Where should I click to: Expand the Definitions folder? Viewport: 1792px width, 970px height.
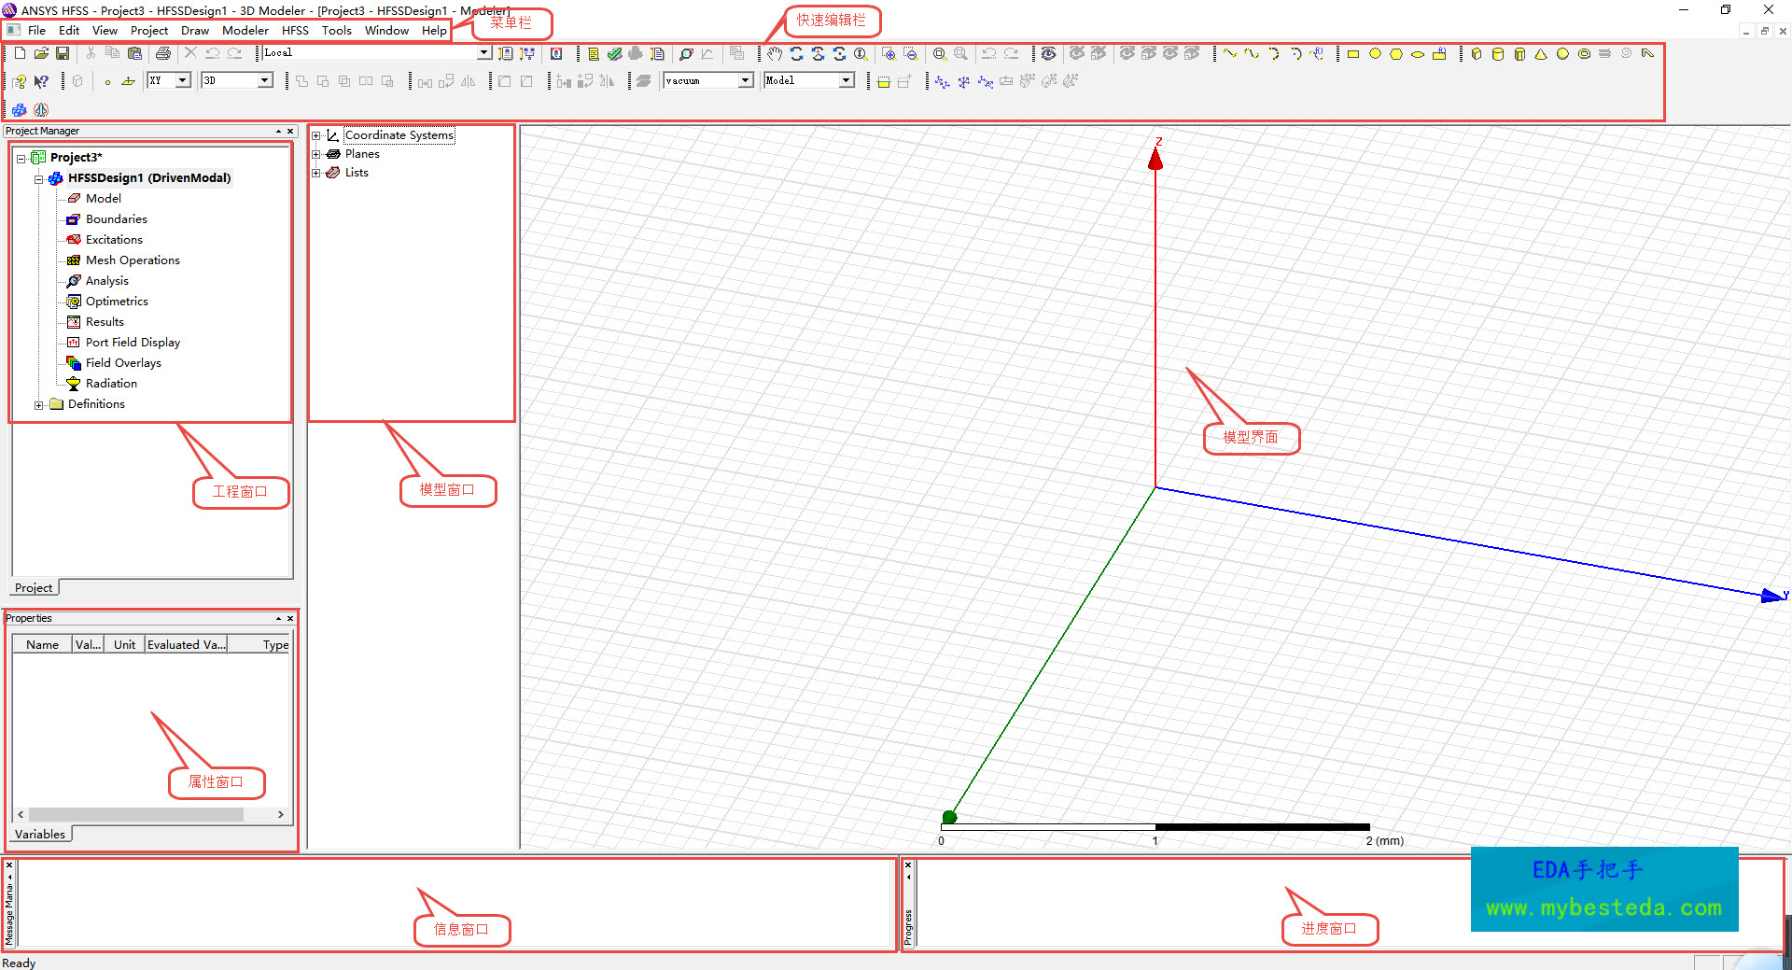[38, 405]
